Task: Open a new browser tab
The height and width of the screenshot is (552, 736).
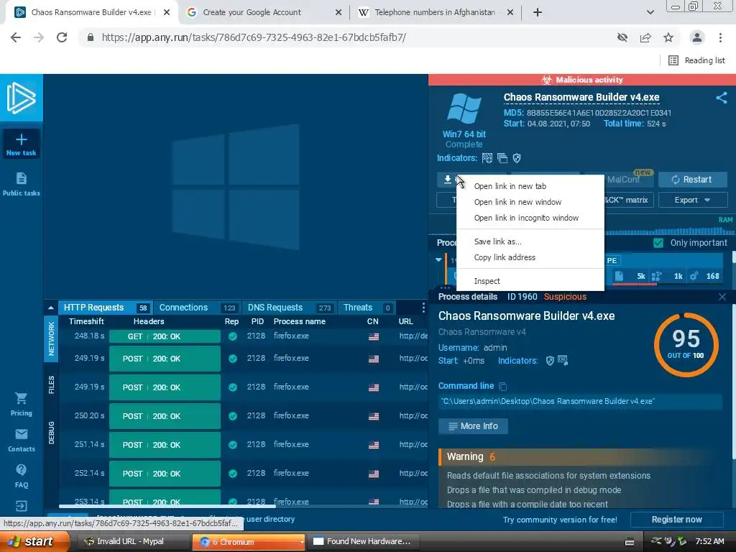Action: [x=538, y=12]
